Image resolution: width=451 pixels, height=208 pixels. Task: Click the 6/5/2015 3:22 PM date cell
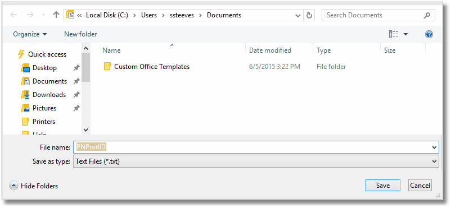[x=274, y=67]
